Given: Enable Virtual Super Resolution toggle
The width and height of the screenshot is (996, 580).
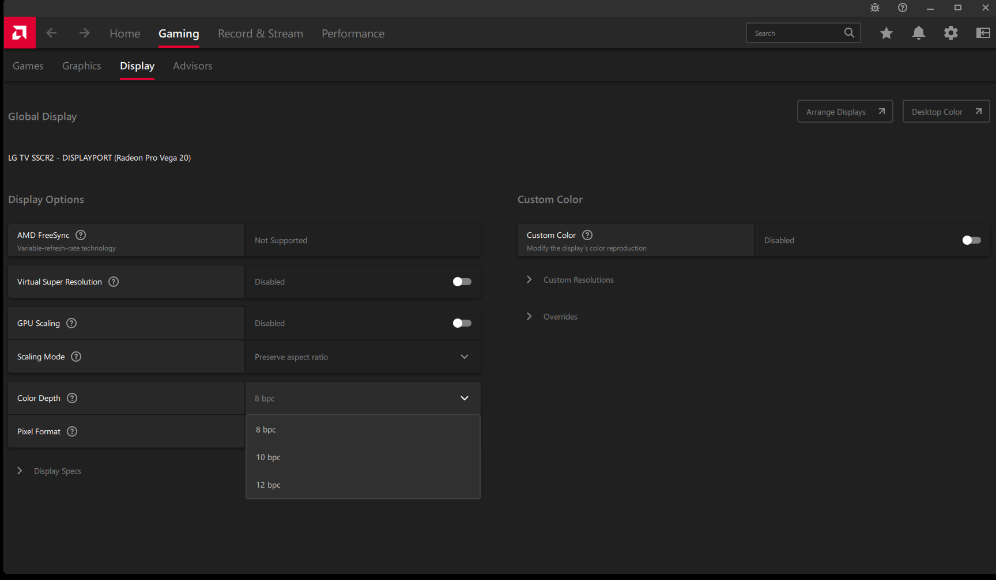Looking at the screenshot, I should click(462, 282).
